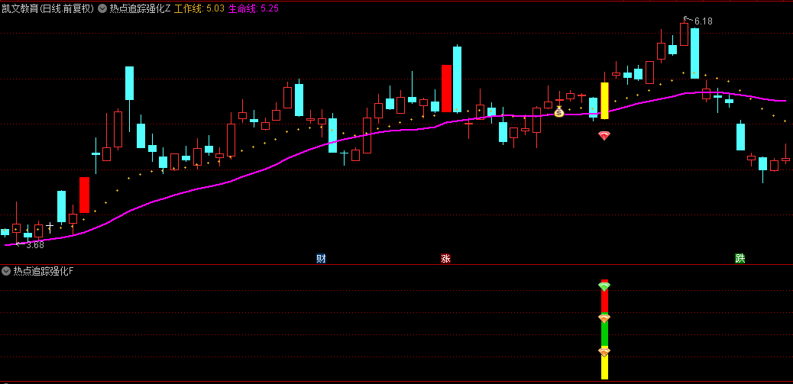This screenshot has width=793, height=384.
Task: Click the stock name 凯文教育(日线.前复权)
Action: tap(47, 8)
